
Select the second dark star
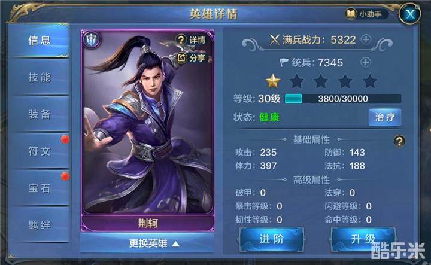(297, 81)
